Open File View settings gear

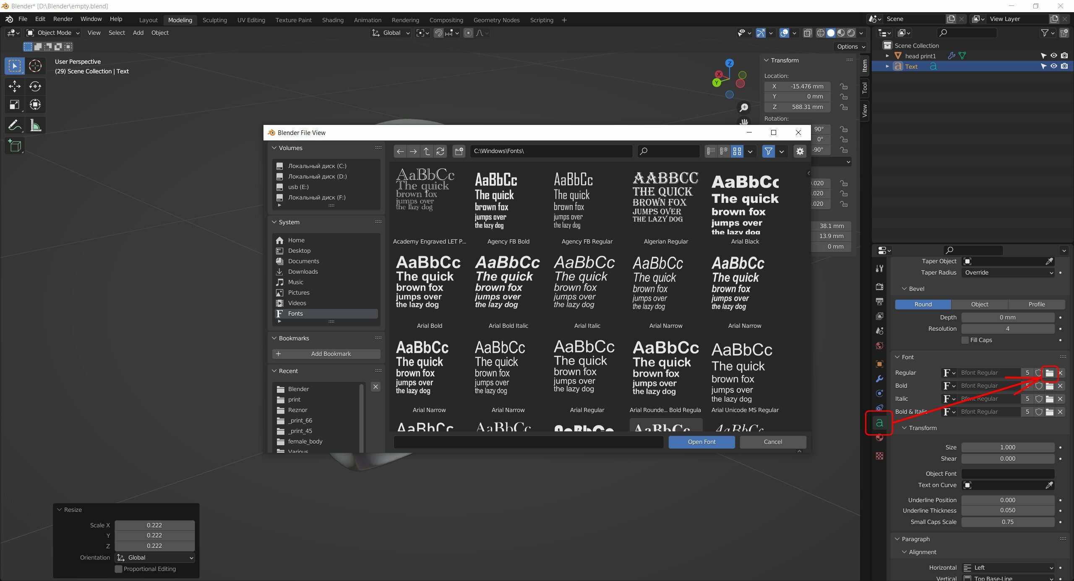(x=800, y=151)
